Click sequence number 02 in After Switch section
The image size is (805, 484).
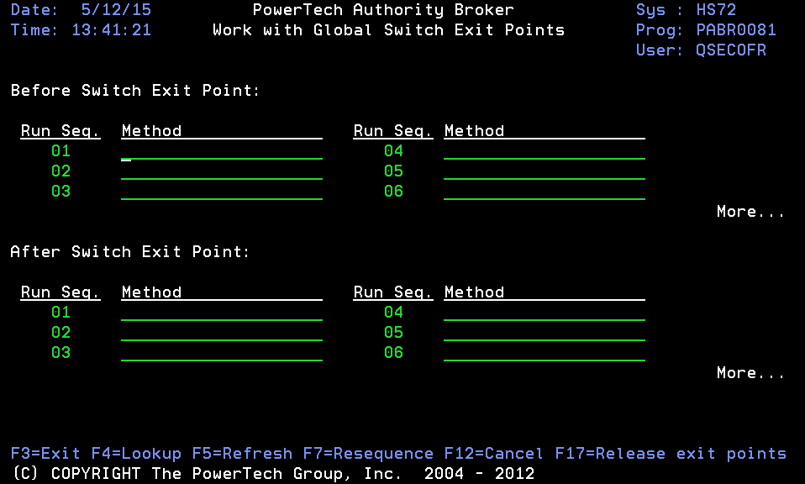(61, 332)
